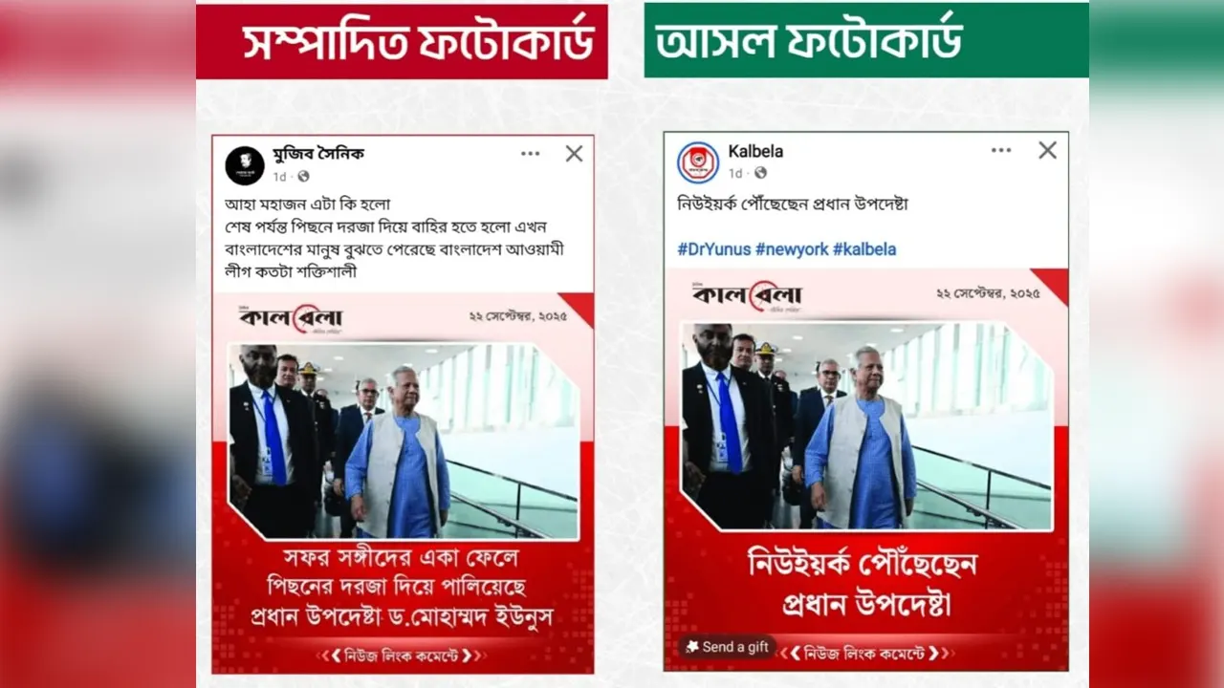Screen dimensions: 1224x688
Task: Click the Kalbela profile avatar
Action: 698,161
